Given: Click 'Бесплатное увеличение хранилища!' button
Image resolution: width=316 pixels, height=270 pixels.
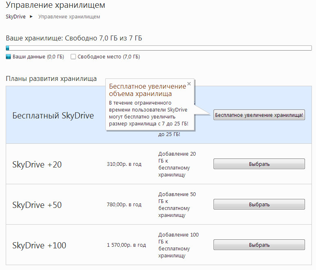Looking at the screenshot, I should click(x=259, y=115).
